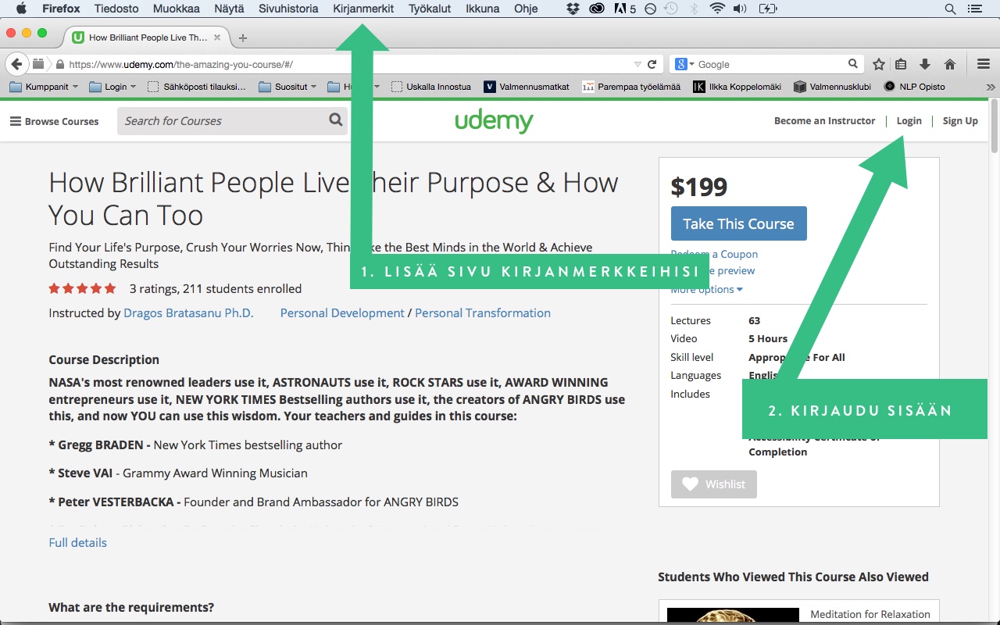Open Työkalut menu
Viewport: 1000px width, 625px height.
tap(430, 9)
